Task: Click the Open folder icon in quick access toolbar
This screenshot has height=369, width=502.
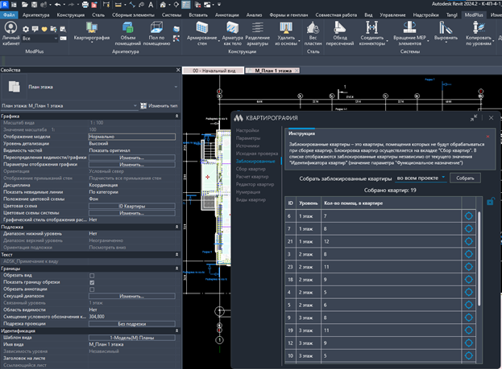Action: click(x=25, y=5)
